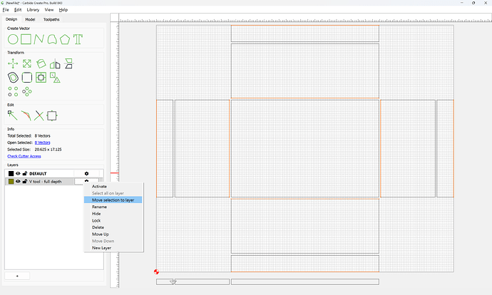Click V tool layer olive color swatch
The height and width of the screenshot is (295, 492).
[x=11, y=181]
